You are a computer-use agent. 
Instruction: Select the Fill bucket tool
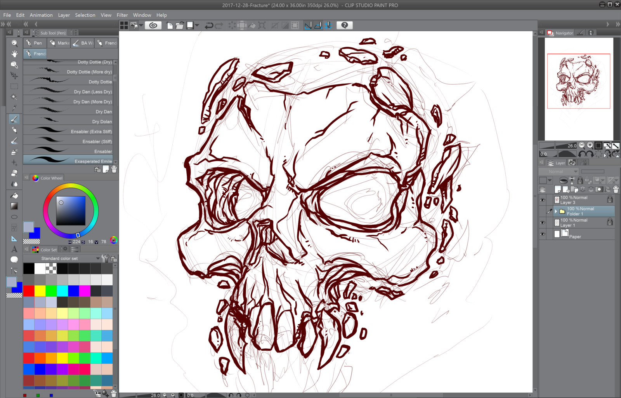click(14, 195)
